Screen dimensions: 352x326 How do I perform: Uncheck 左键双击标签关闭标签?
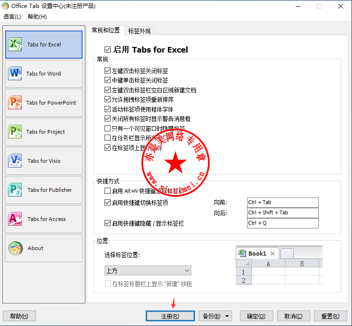(107, 71)
